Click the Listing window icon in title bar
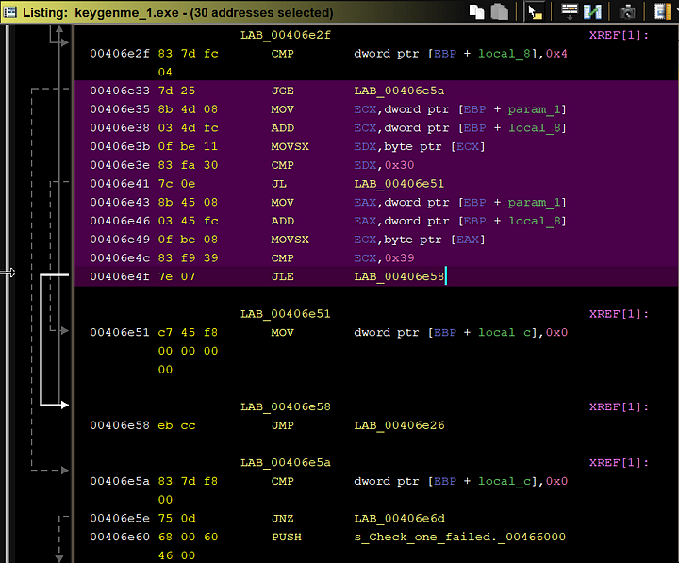 pos(9,11)
